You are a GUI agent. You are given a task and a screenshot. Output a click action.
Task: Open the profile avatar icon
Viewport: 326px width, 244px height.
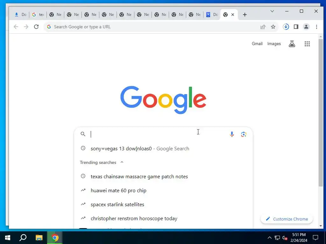(306, 27)
